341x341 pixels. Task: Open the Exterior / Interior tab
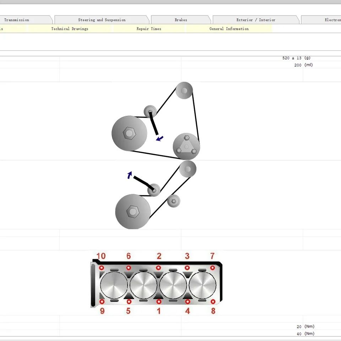[x=256, y=20]
